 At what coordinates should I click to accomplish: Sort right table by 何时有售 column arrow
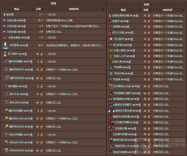183,10
